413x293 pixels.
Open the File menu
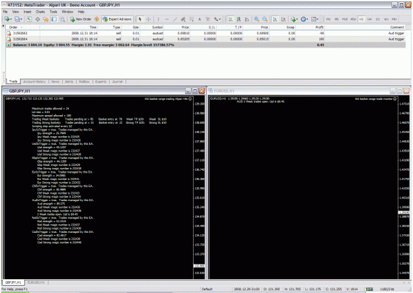coord(5,12)
